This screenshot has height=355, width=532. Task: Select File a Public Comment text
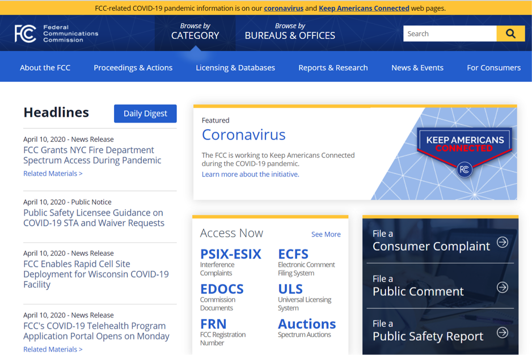pos(418,286)
